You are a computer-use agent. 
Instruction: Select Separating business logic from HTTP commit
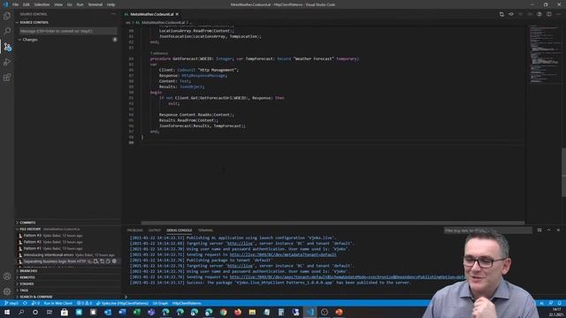coord(68,261)
